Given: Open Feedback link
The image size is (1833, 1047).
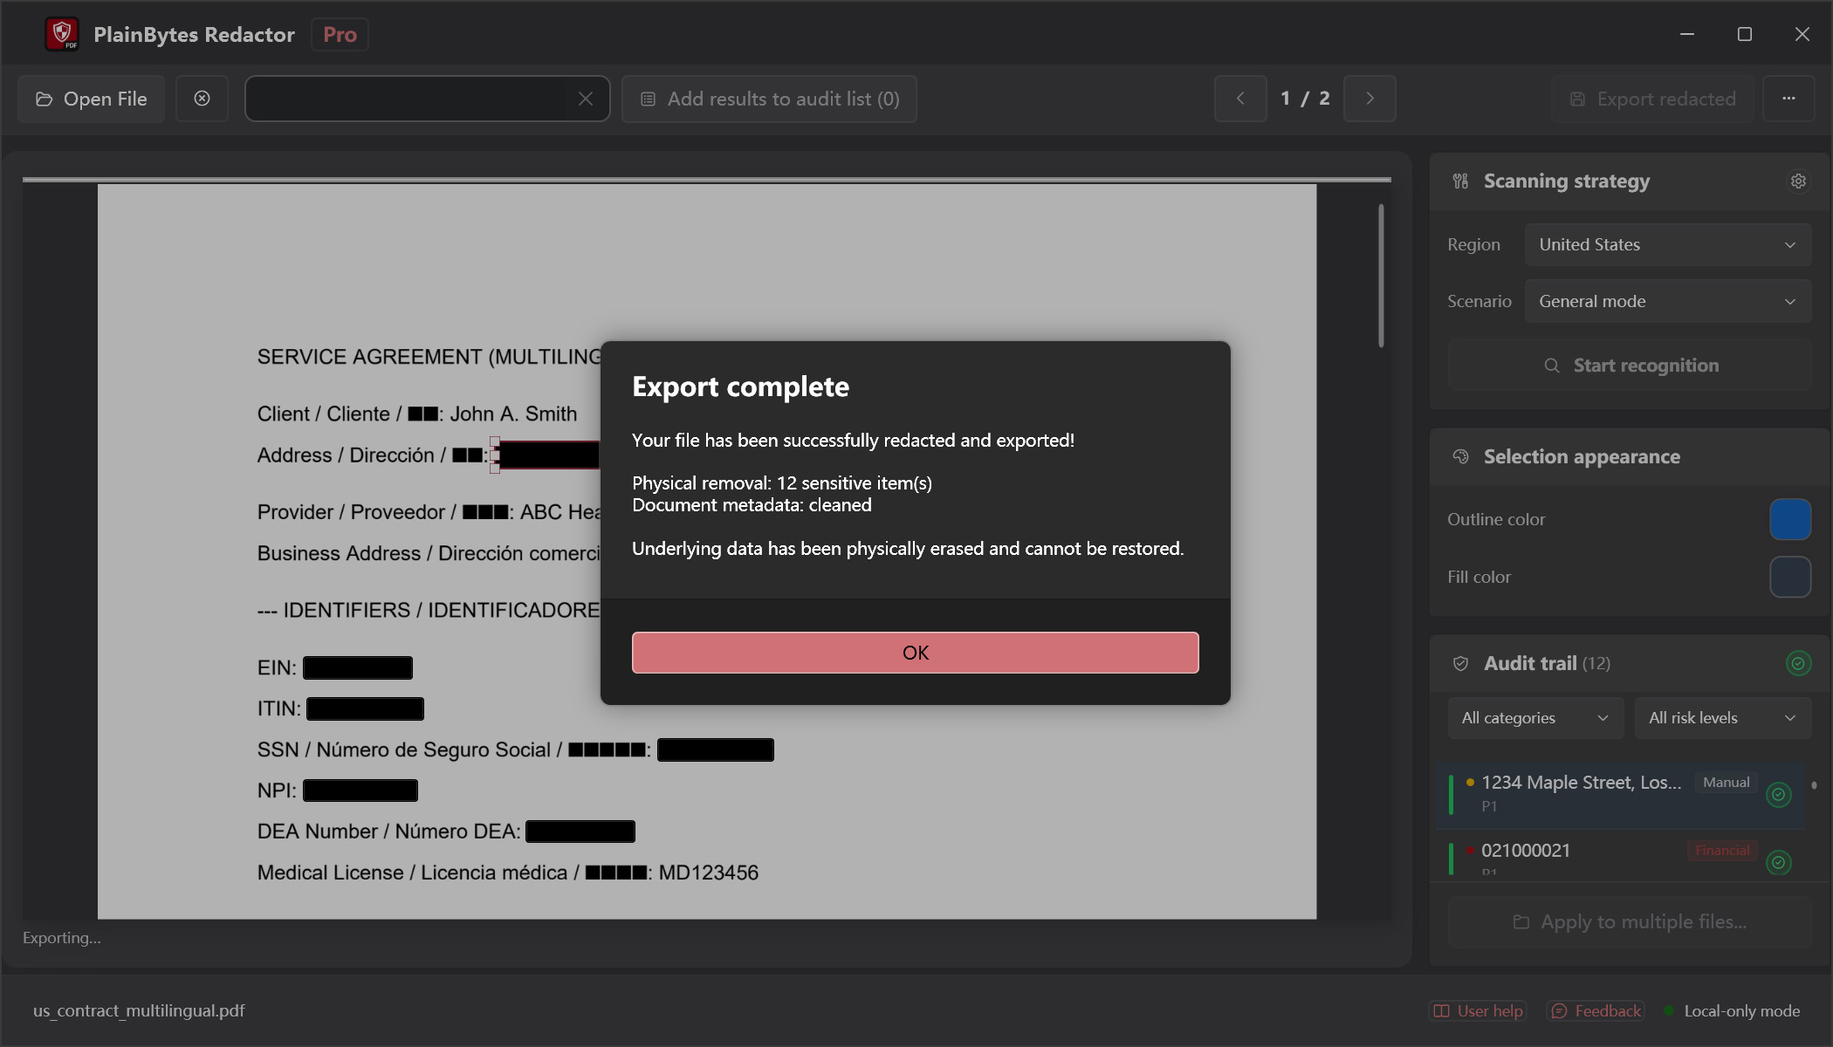Looking at the screenshot, I should [x=1596, y=1010].
